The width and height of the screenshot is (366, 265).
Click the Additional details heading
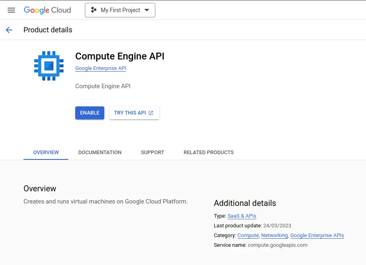tap(245, 203)
